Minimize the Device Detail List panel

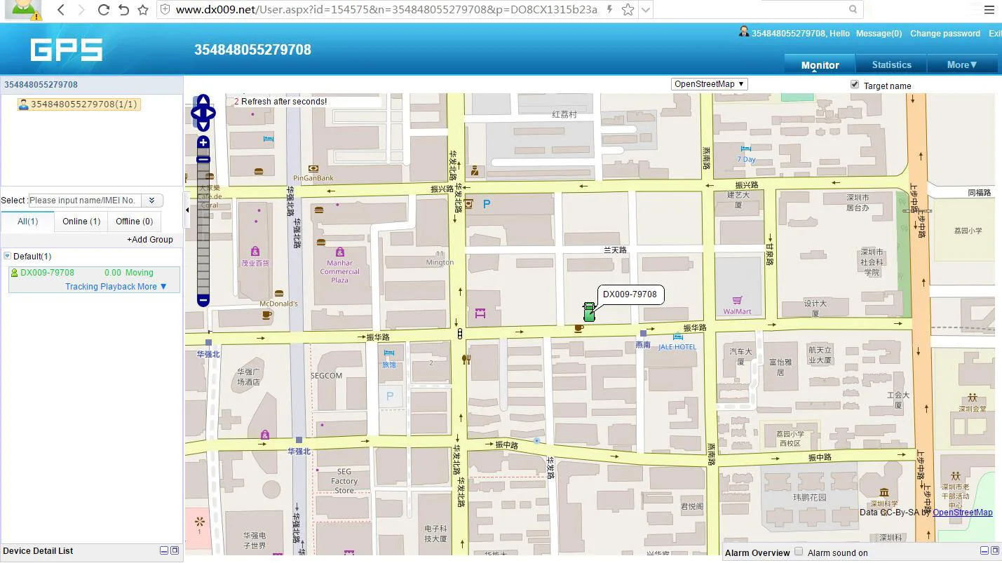tap(164, 550)
